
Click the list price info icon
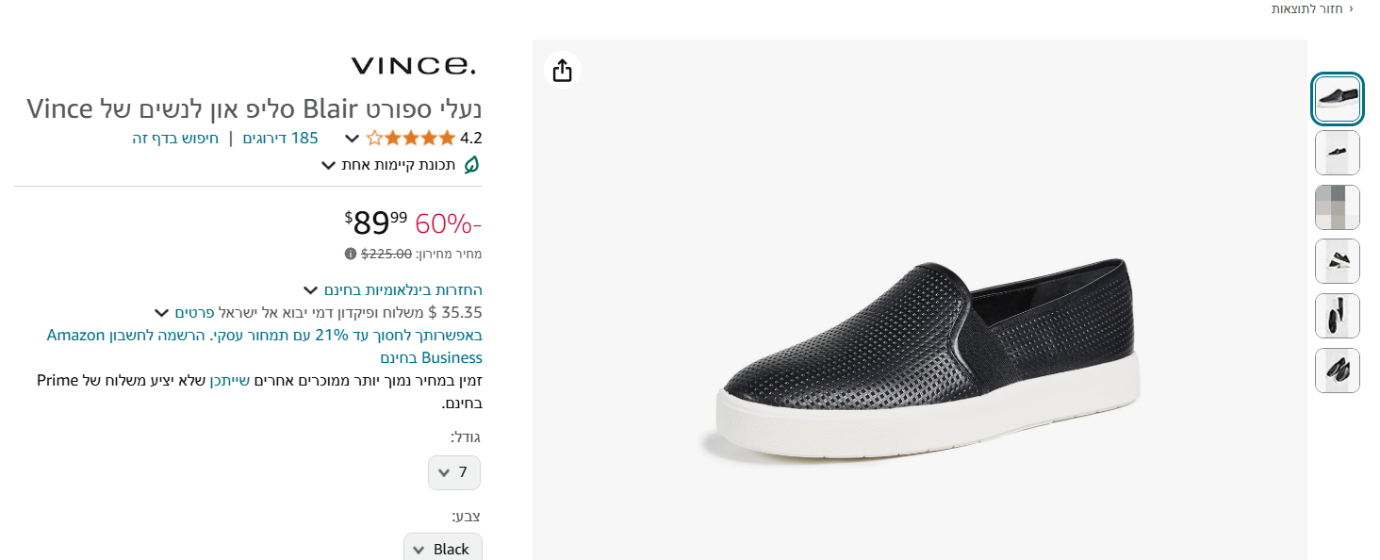point(351,254)
